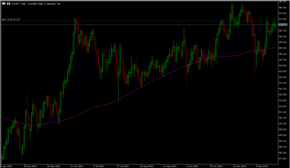Screen dimensions: 290x168
Task: Click the 25 Oct 2023 date label
Action: (x=216, y=166)
